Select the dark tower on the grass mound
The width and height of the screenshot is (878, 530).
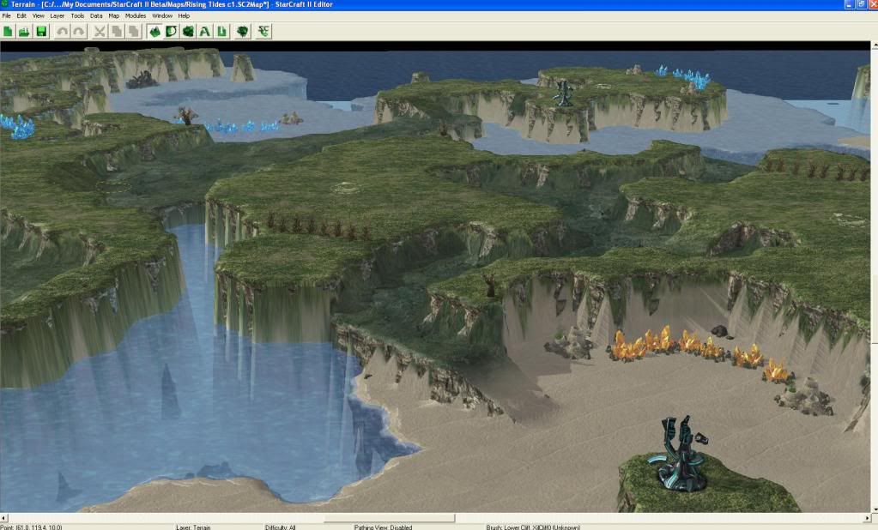pos(681,455)
